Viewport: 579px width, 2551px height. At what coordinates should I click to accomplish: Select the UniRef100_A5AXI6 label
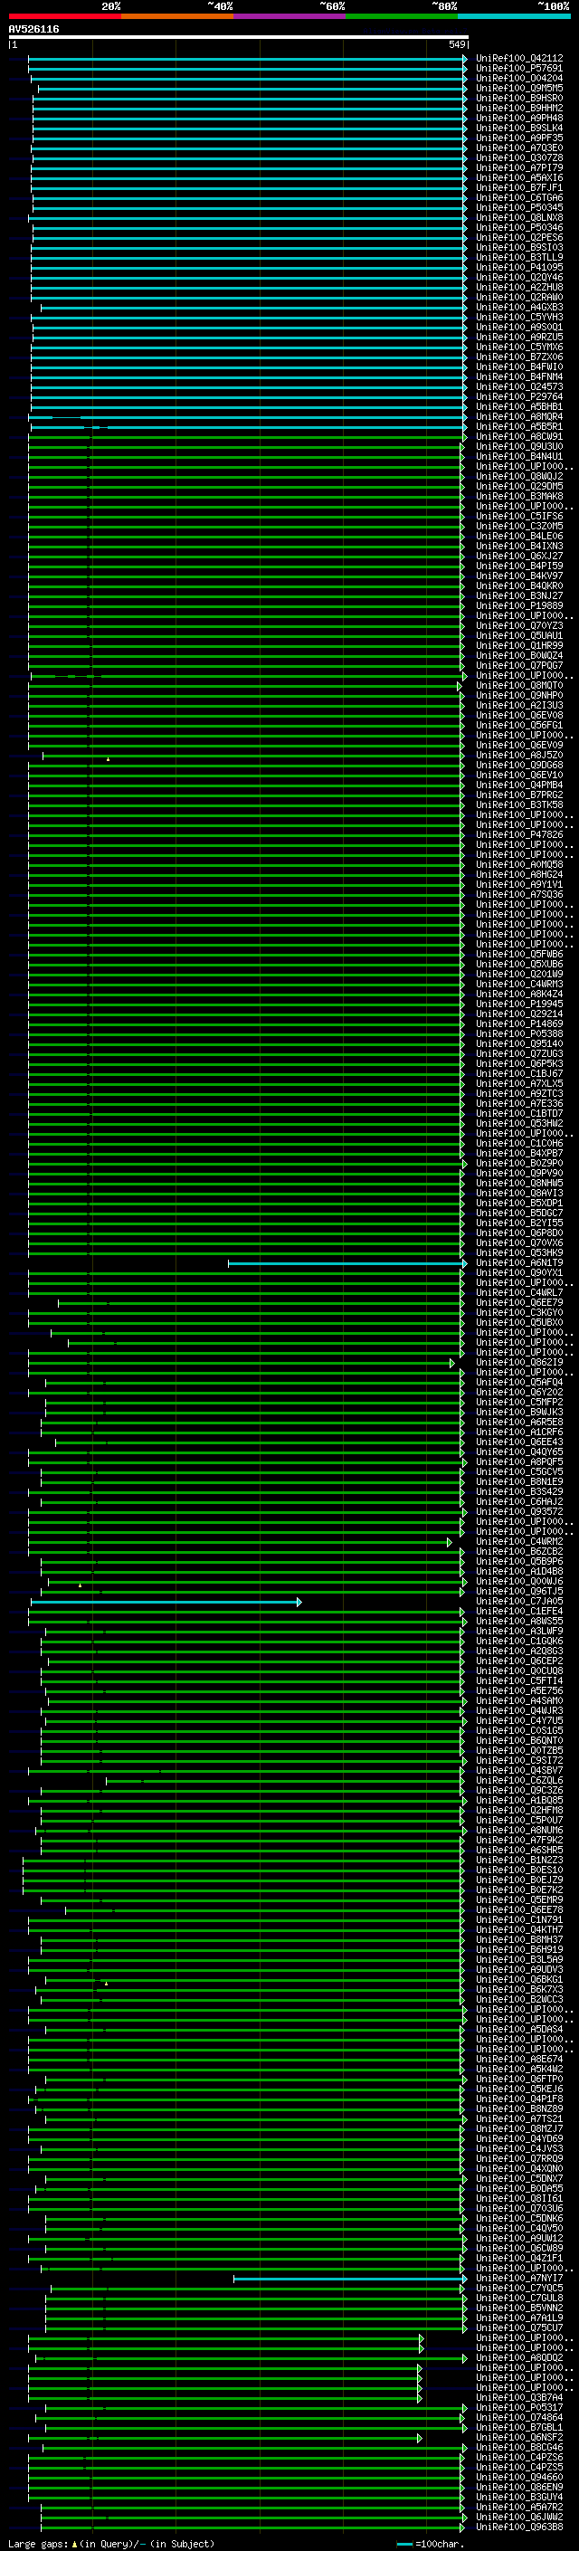pos(518,177)
